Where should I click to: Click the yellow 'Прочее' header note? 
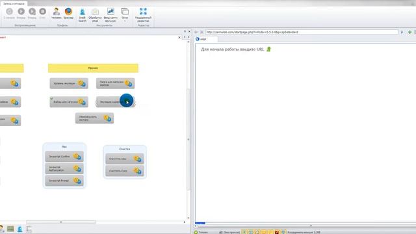(x=93, y=68)
